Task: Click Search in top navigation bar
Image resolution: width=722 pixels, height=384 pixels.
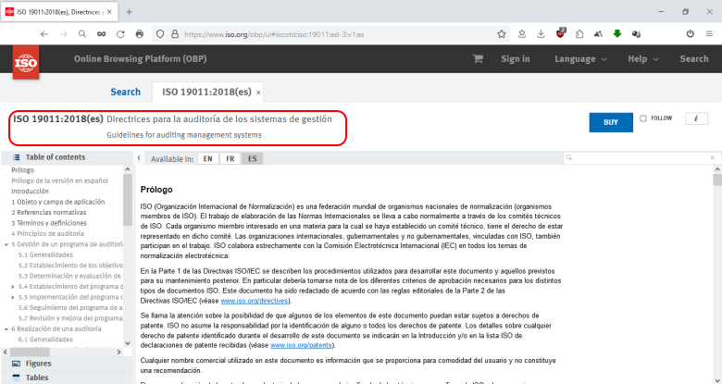Action: point(694,59)
